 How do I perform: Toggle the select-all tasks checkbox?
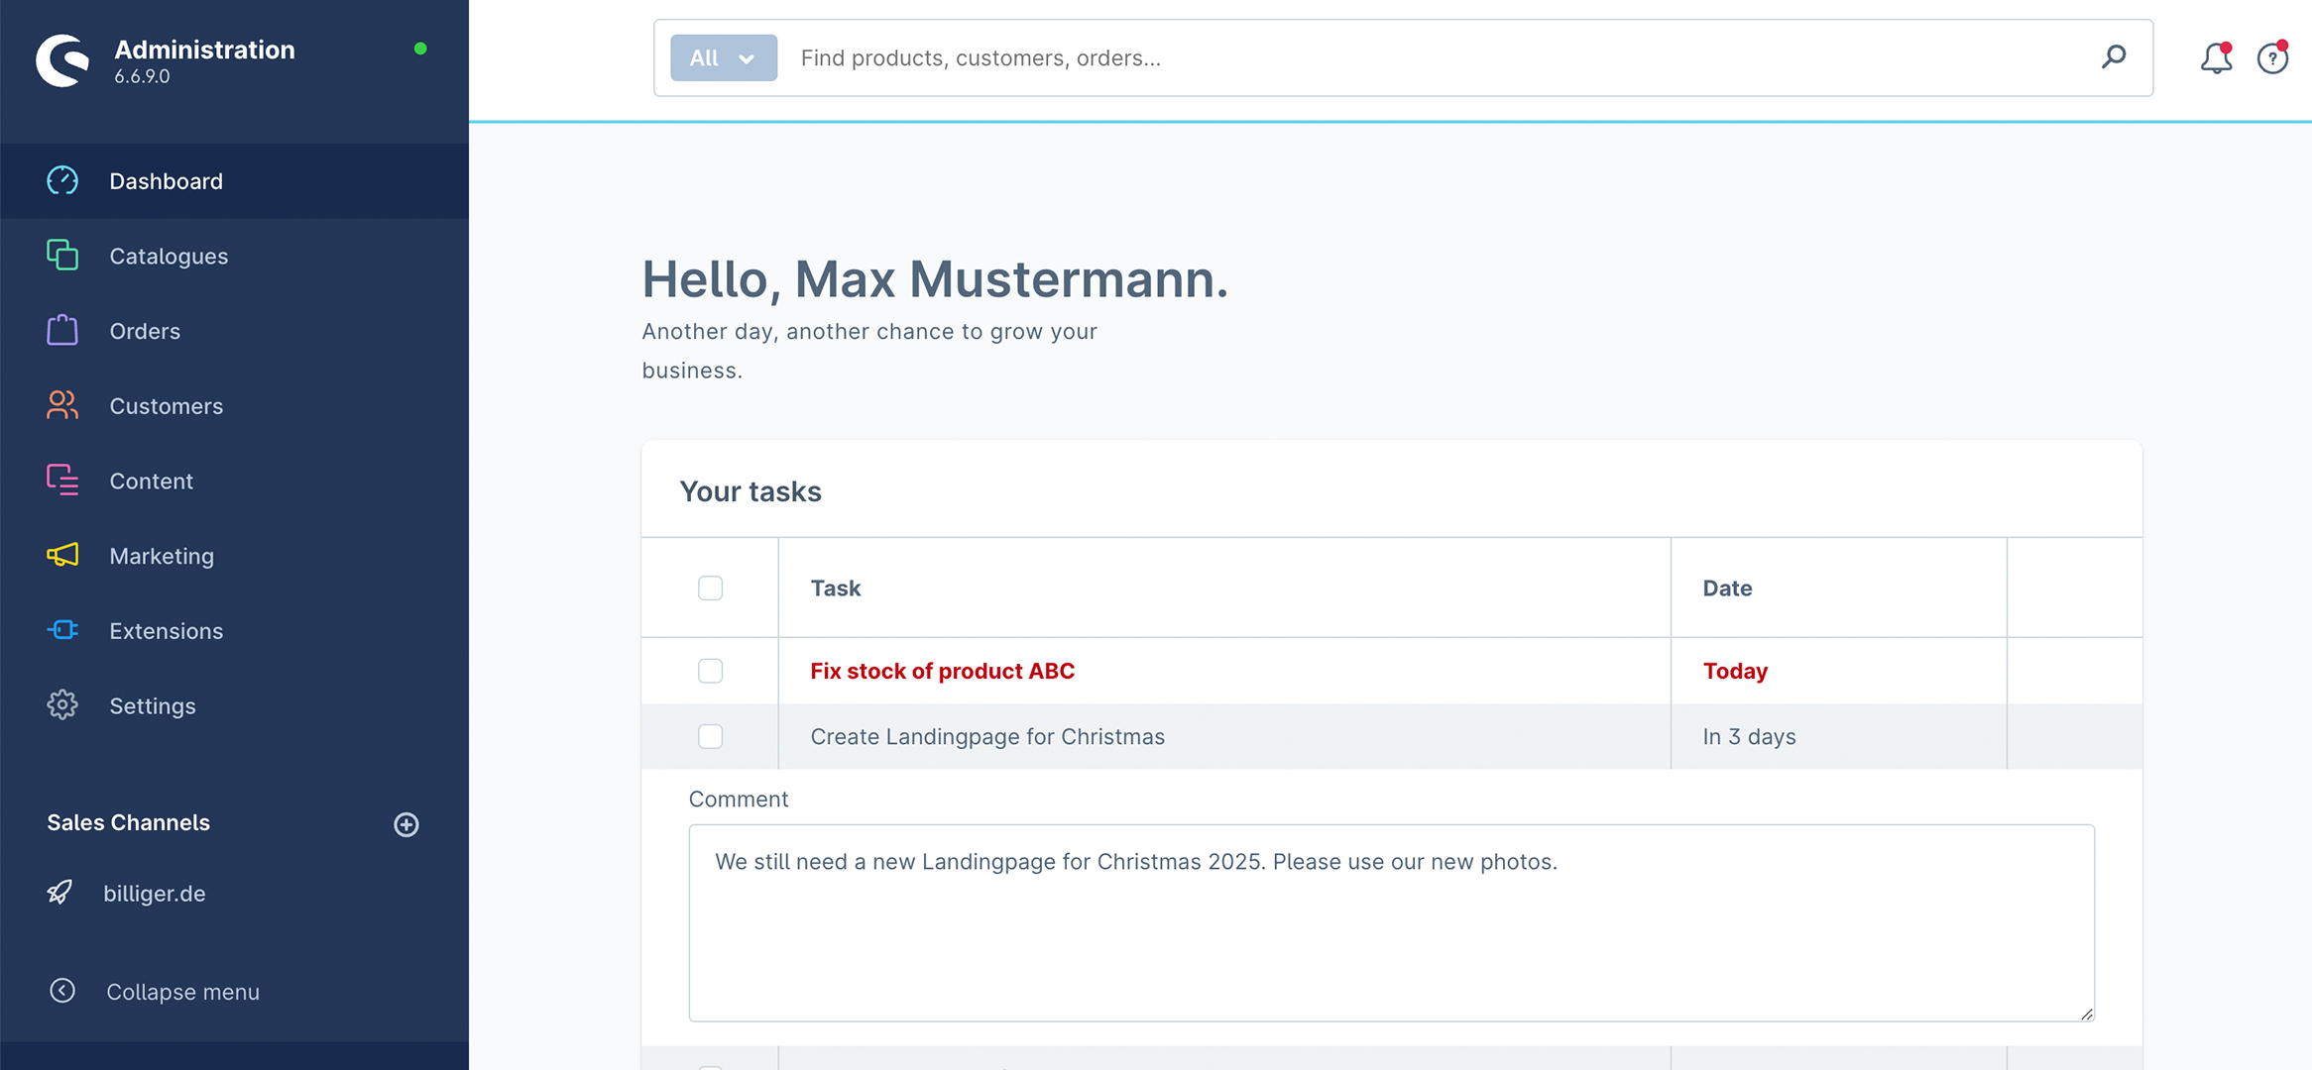point(711,588)
